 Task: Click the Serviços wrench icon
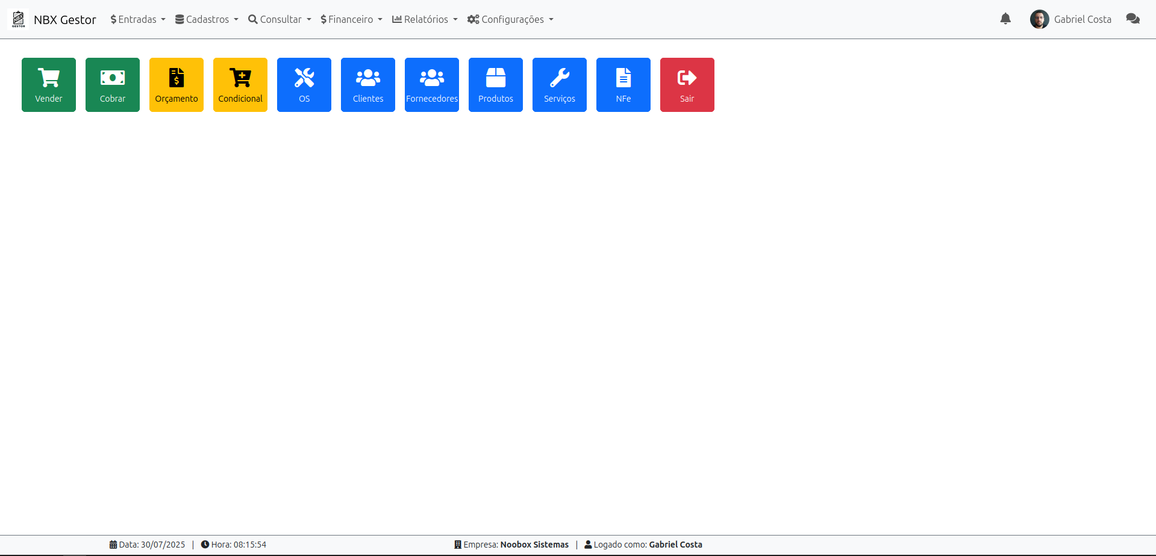tap(559, 84)
